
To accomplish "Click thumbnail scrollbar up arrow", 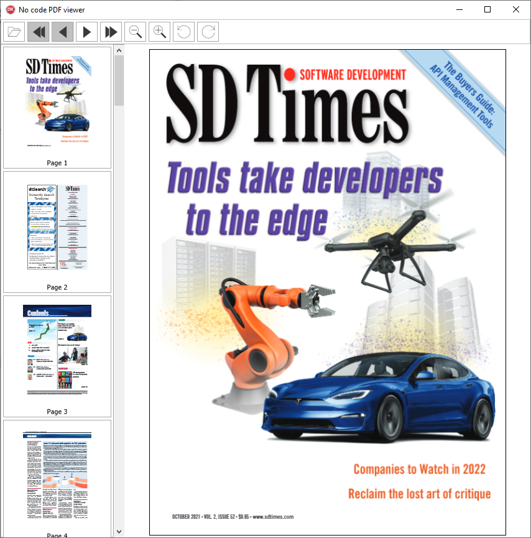I will click(119, 50).
